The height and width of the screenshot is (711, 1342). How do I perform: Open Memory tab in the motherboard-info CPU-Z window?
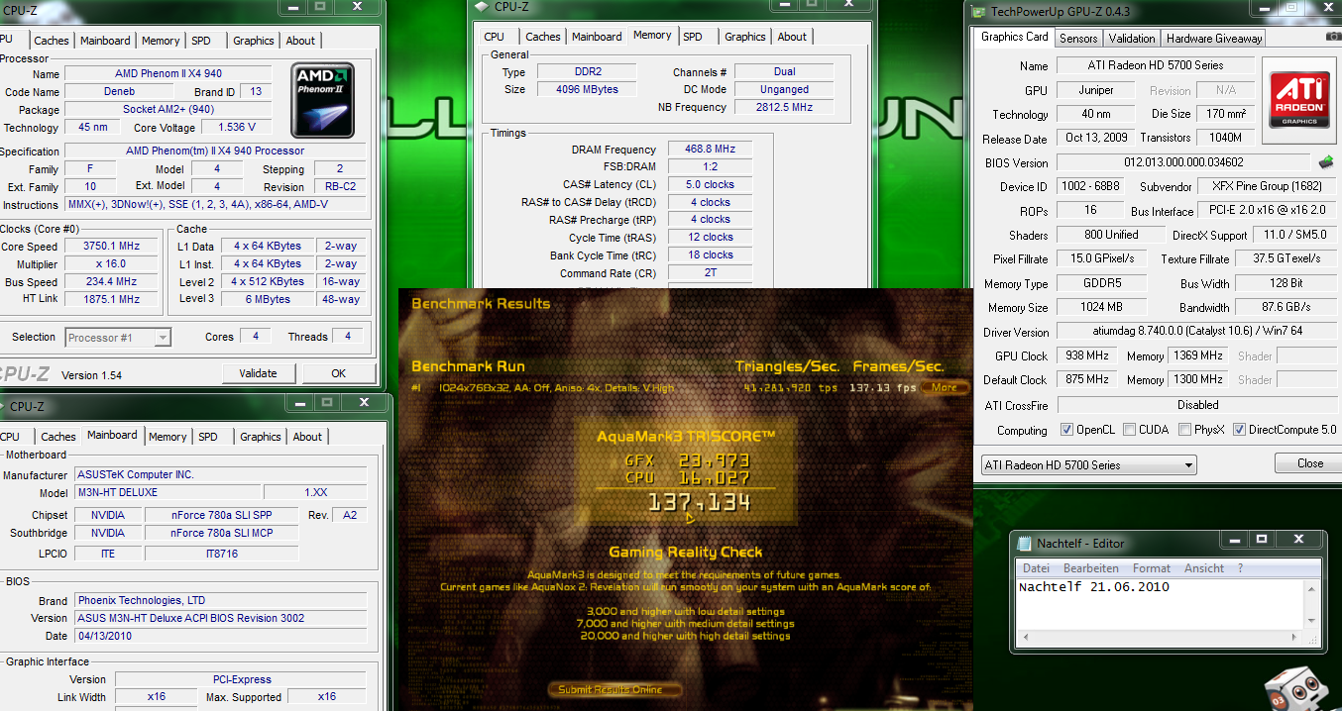pyautogui.click(x=168, y=437)
